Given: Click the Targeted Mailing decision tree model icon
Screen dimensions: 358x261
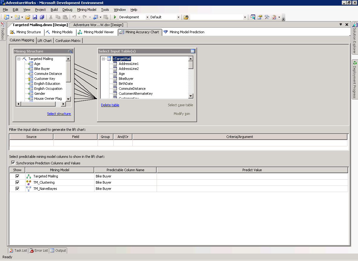Looking at the screenshot, I should [29, 176].
